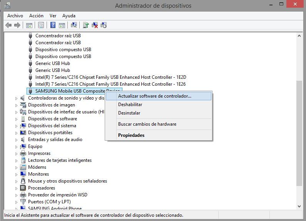Screen dimensions: 306x221
Task: Toggle the action pane toolbar icon
Action: point(62,25)
